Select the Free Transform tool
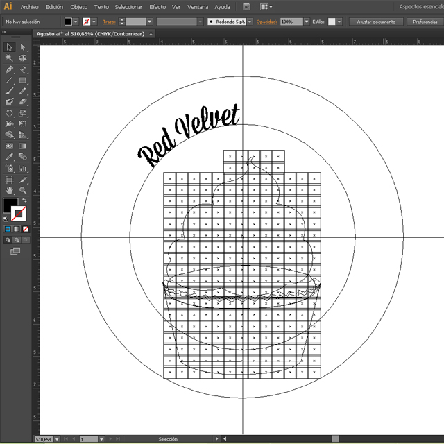The height and width of the screenshot is (444, 444). pos(23,123)
